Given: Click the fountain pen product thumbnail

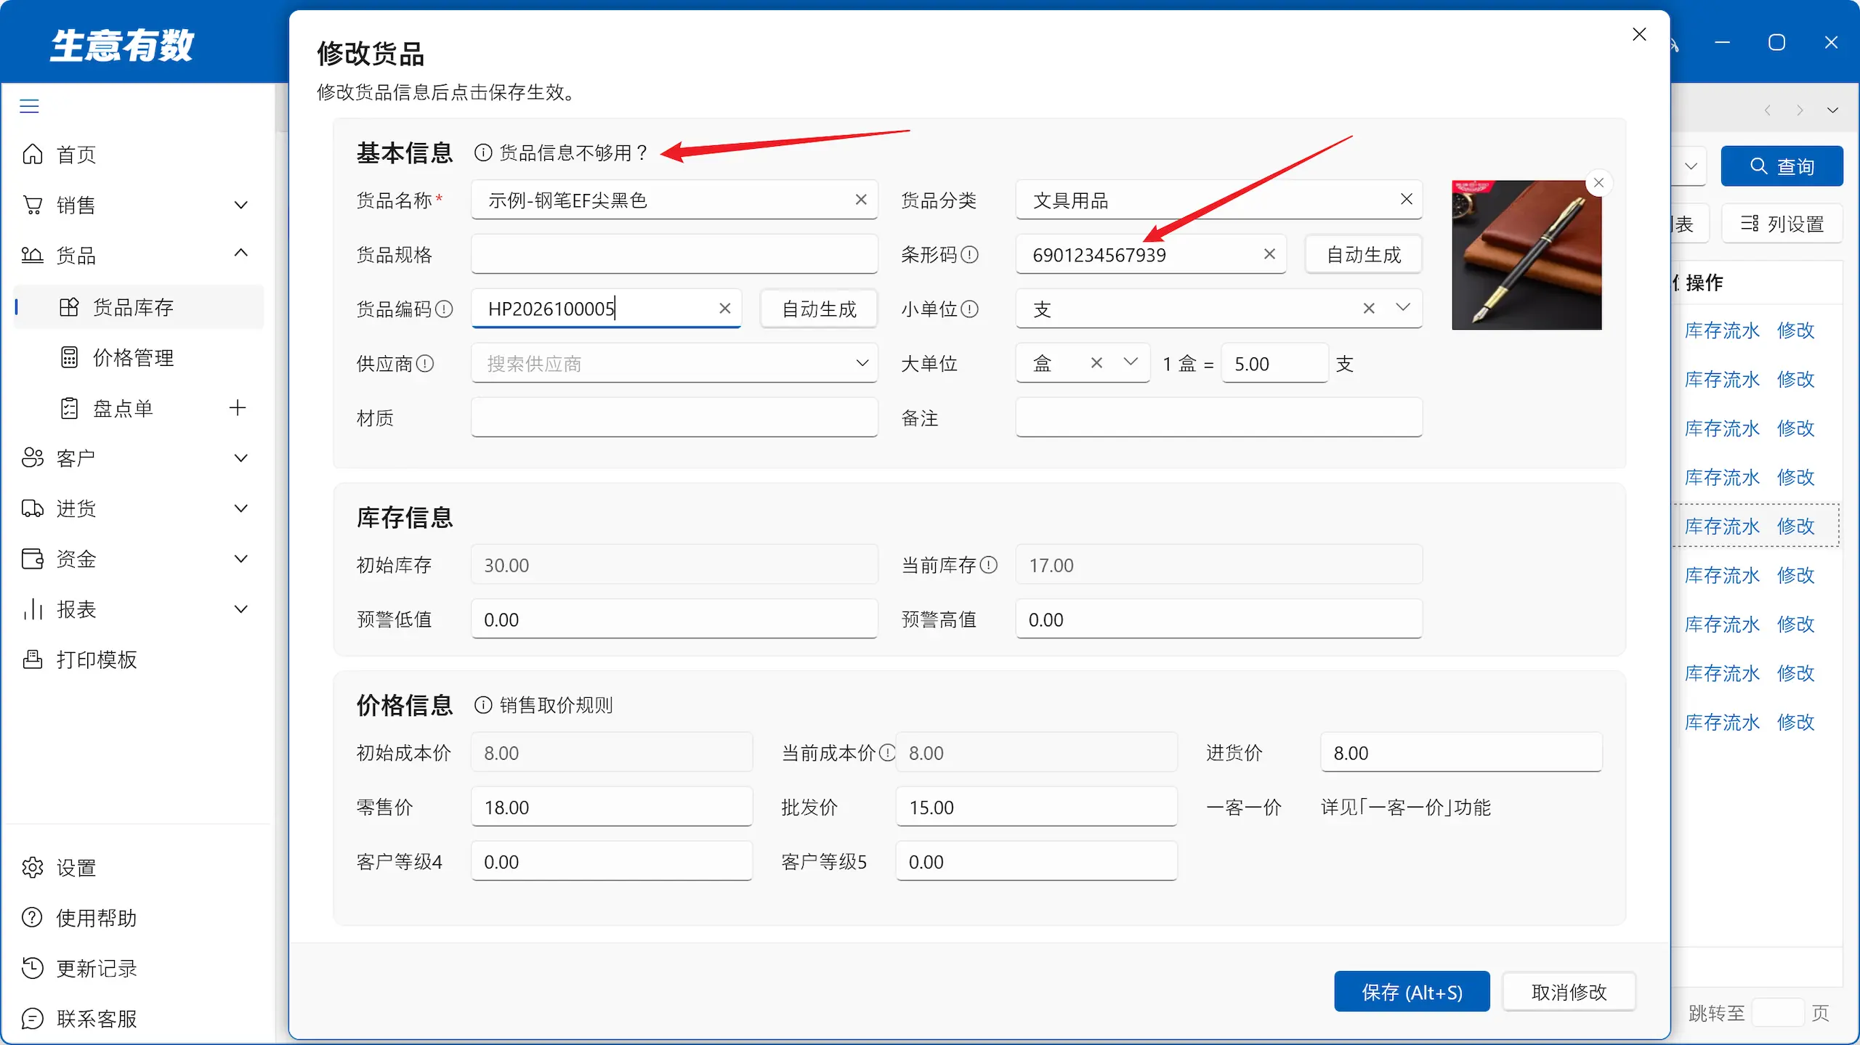Looking at the screenshot, I should (x=1527, y=255).
